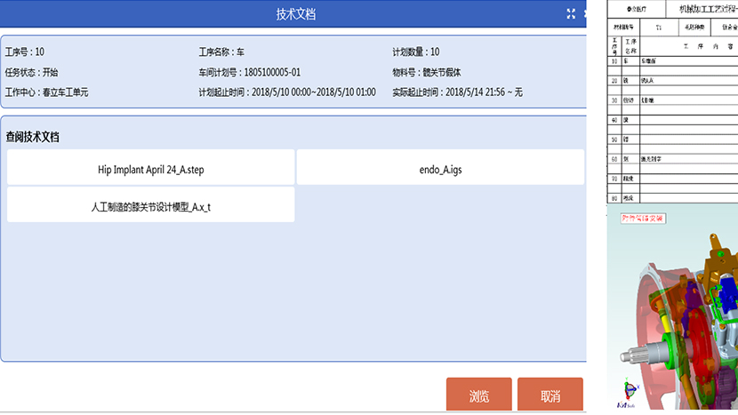738x415 pixels.
Task: Choose the 人工制造的髋关节设计模型_A.x_t file
Action: [150, 205]
